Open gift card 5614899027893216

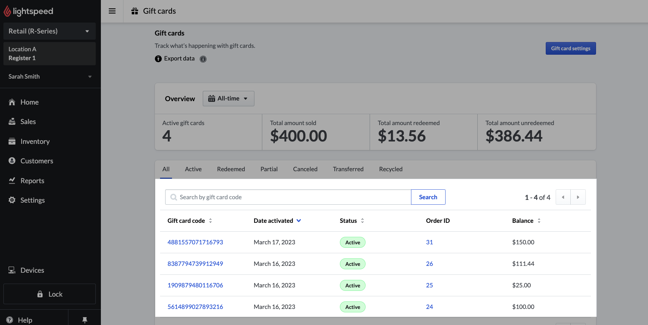pos(195,307)
